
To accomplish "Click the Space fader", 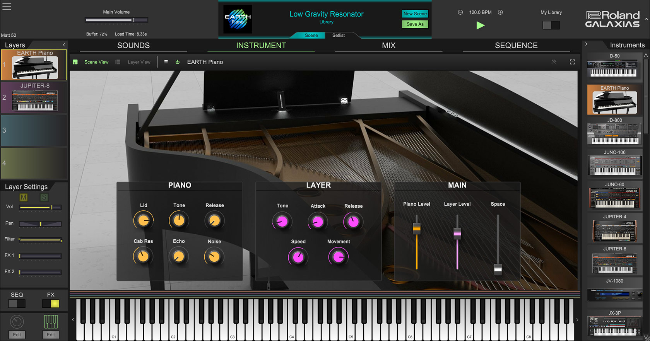I will (498, 269).
